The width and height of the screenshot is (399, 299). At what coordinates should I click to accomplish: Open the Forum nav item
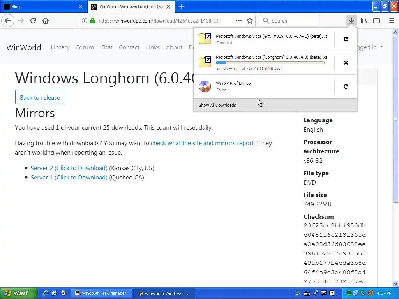[85, 47]
